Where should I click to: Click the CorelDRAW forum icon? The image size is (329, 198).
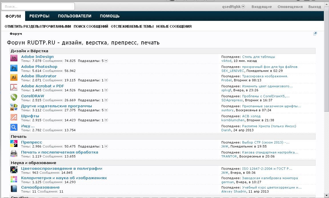coord(14,98)
